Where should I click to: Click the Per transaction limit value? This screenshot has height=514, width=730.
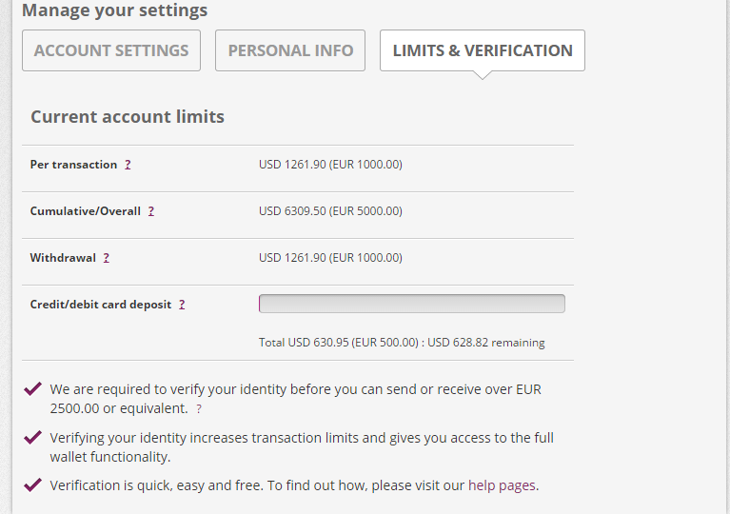tap(330, 165)
